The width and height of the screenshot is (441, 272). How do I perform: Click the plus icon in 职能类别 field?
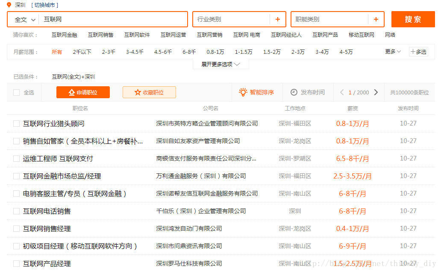[x=376, y=19]
